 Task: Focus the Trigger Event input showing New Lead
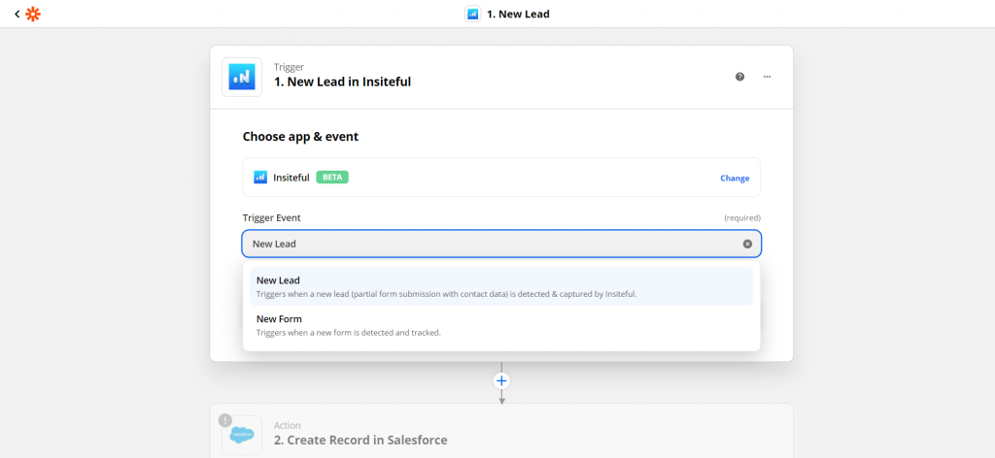501,244
